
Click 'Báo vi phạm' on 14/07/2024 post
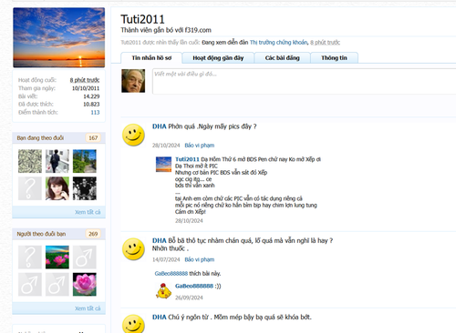point(200,259)
